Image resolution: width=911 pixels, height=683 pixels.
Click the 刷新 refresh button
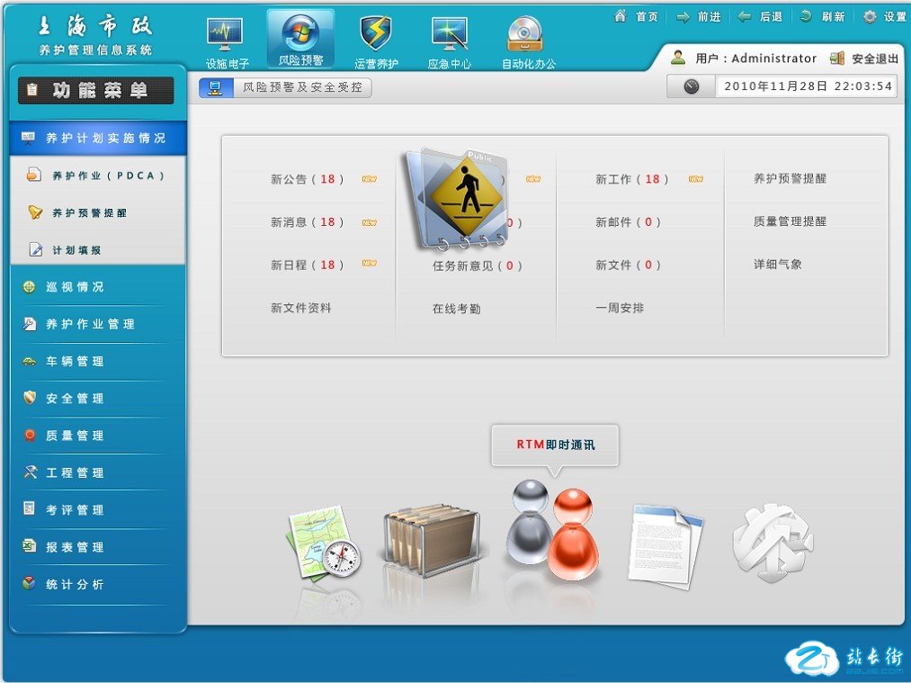click(x=823, y=16)
